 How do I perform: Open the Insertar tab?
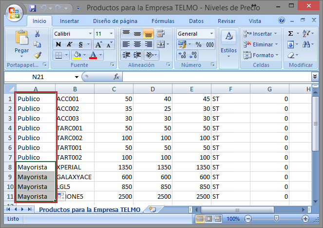(x=69, y=21)
